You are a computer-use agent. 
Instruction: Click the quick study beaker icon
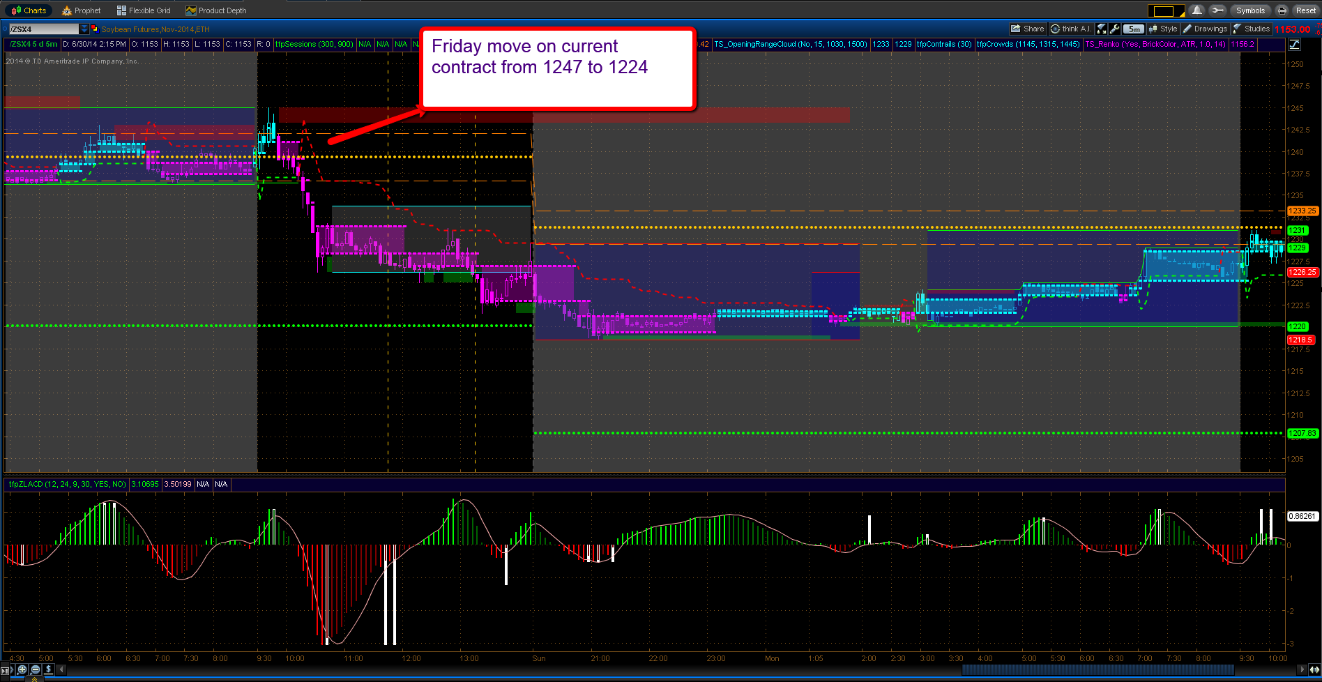pos(1102,29)
